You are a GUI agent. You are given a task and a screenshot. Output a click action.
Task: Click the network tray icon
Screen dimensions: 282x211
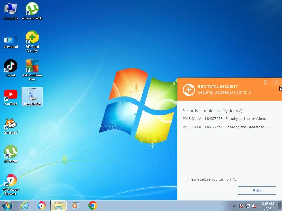tap(248, 206)
